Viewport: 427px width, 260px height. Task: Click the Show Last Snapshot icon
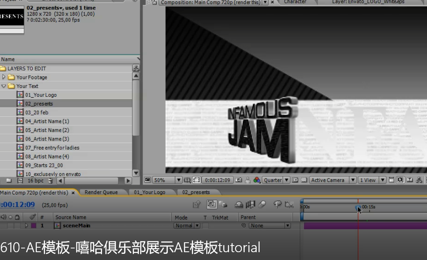coord(248,180)
